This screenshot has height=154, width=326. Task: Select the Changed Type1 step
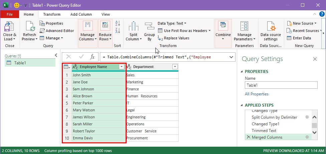(278, 124)
